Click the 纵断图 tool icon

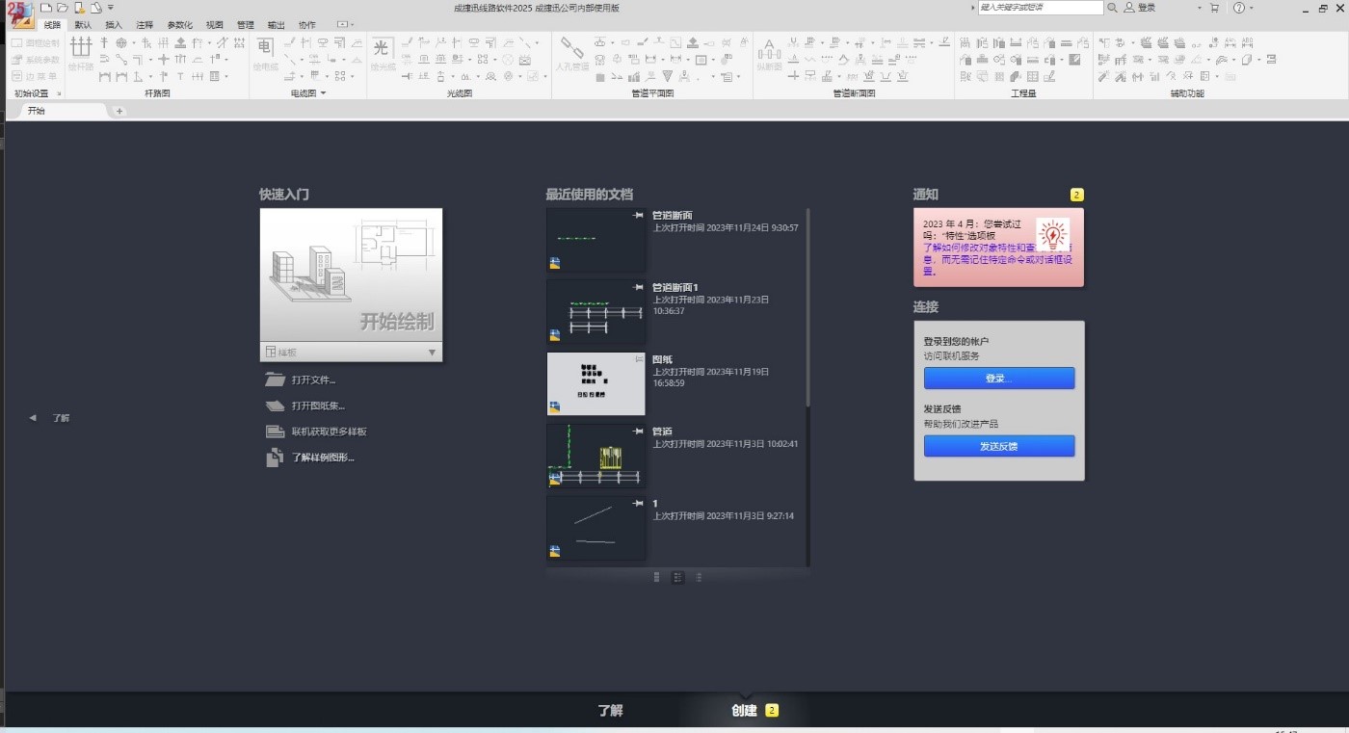pyautogui.click(x=769, y=50)
